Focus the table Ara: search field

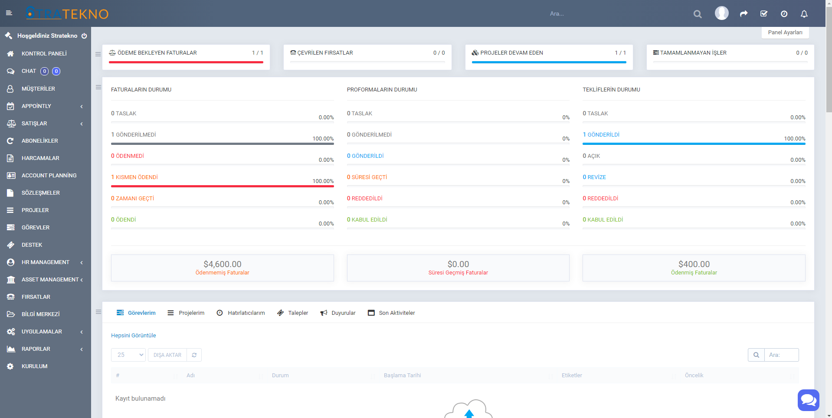coord(781,355)
